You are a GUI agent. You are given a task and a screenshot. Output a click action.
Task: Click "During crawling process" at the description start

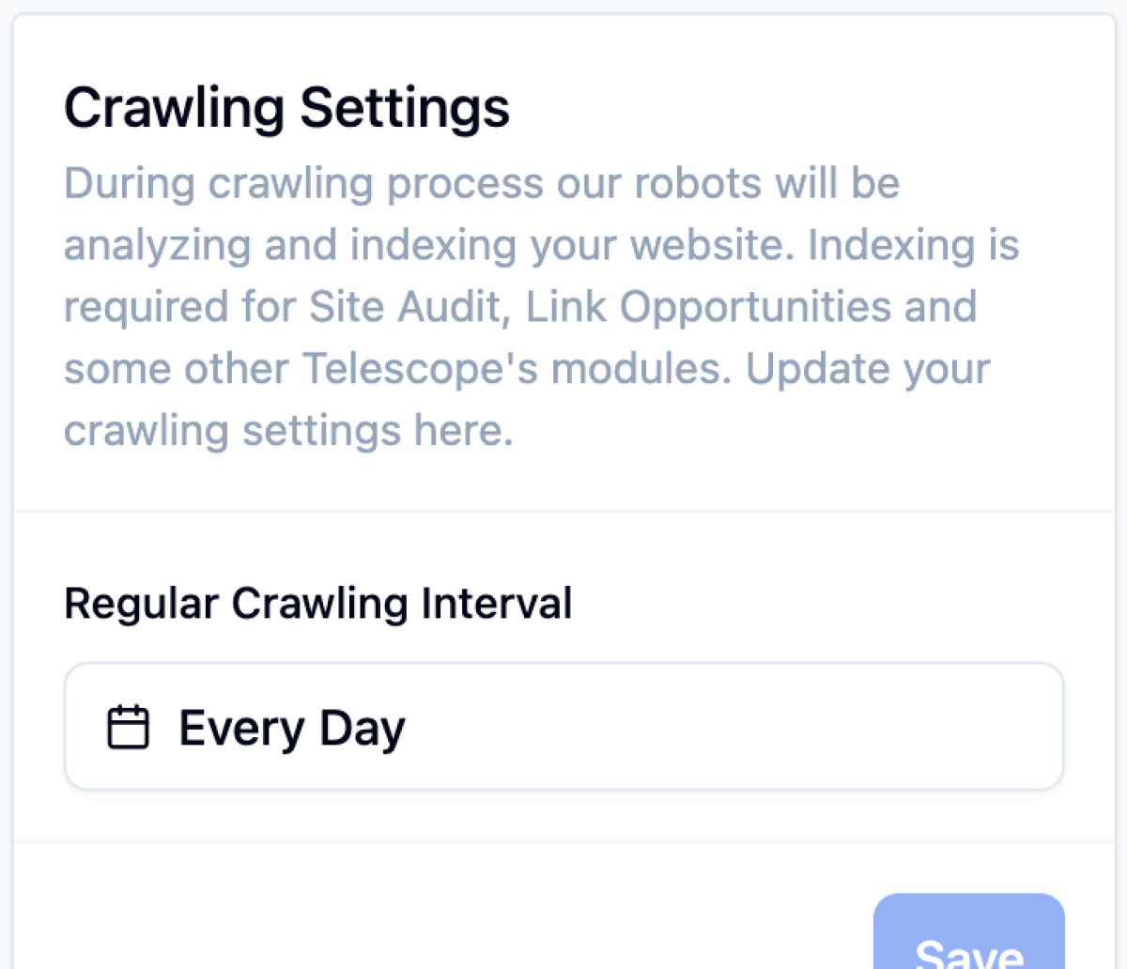(303, 183)
